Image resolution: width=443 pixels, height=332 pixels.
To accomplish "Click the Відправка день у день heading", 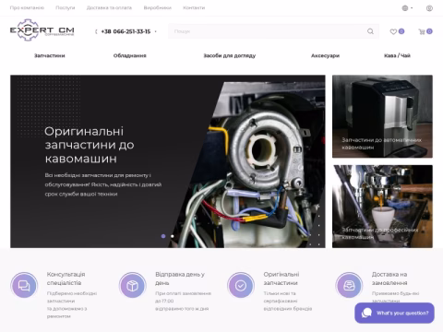I will 180,279.
